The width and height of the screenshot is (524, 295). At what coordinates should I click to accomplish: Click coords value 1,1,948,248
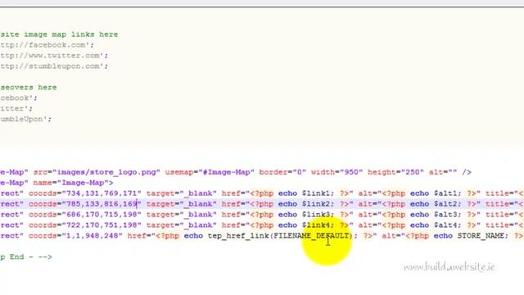pos(93,236)
